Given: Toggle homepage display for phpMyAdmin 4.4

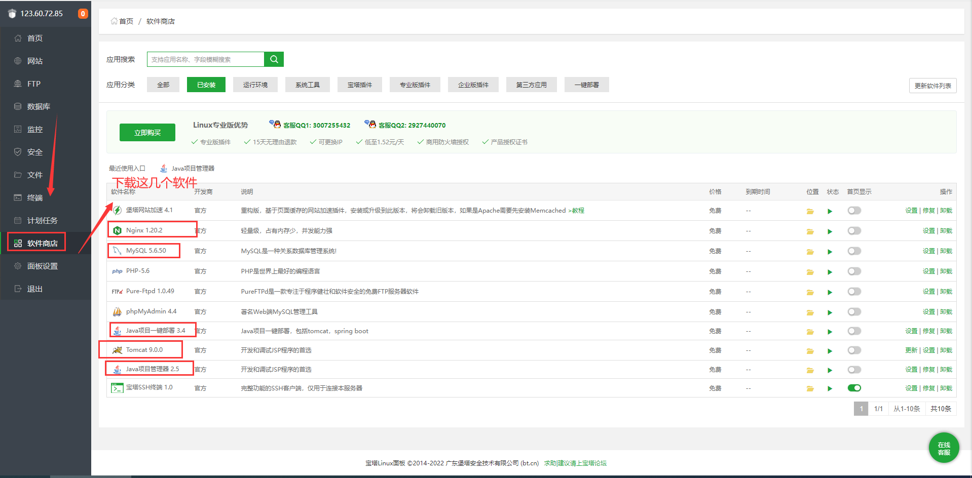Looking at the screenshot, I should [x=854, y=312].
